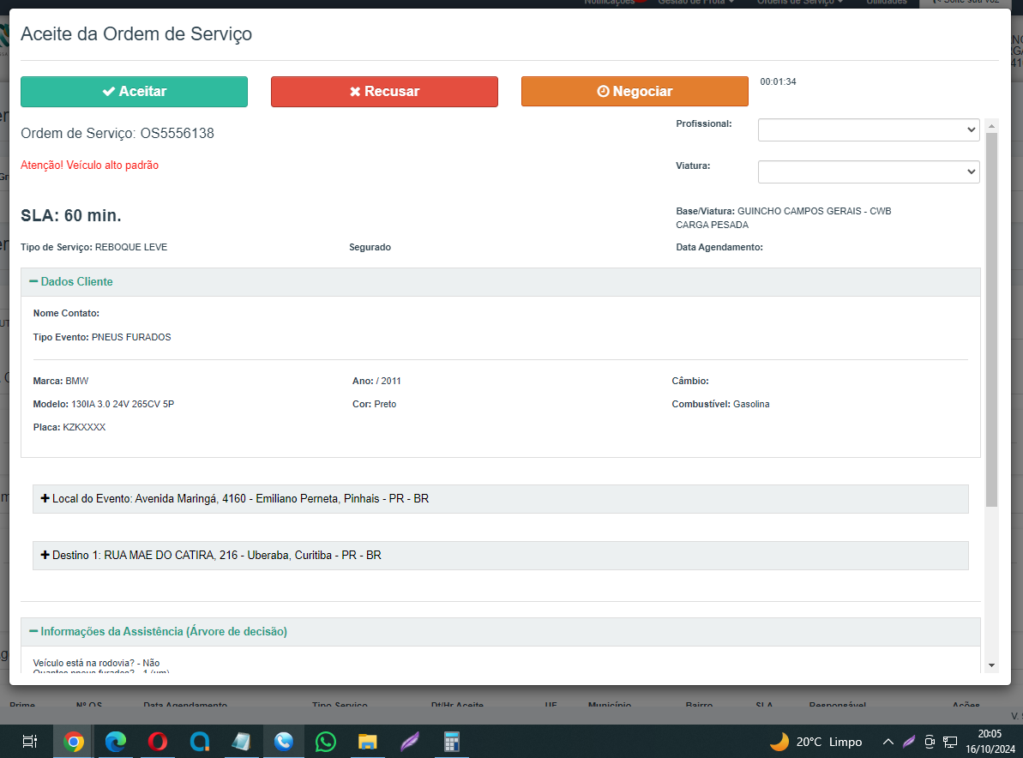Open the Calculator from the taskbar
1023x758 pixels.
coord(452,742)
